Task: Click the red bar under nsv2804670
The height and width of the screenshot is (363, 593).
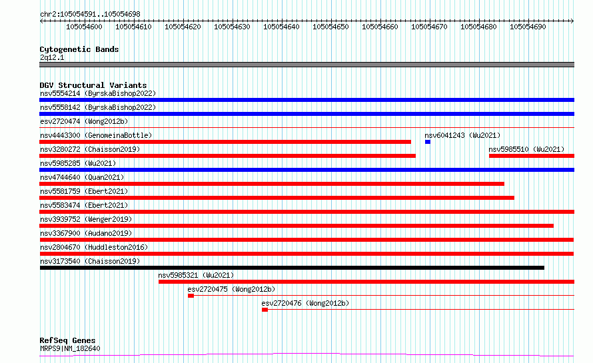Action: (x=306, y=254)
